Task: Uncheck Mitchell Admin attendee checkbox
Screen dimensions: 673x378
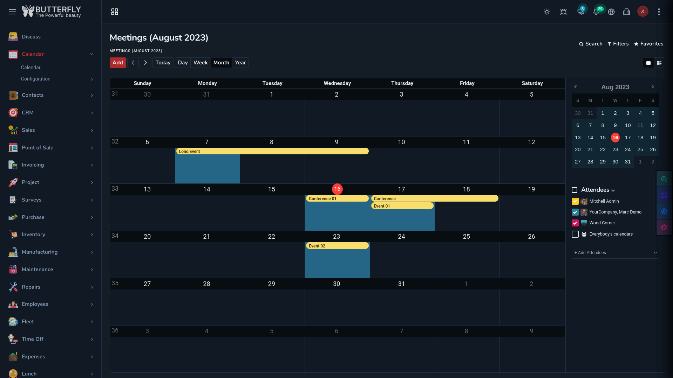Action: 575,201
